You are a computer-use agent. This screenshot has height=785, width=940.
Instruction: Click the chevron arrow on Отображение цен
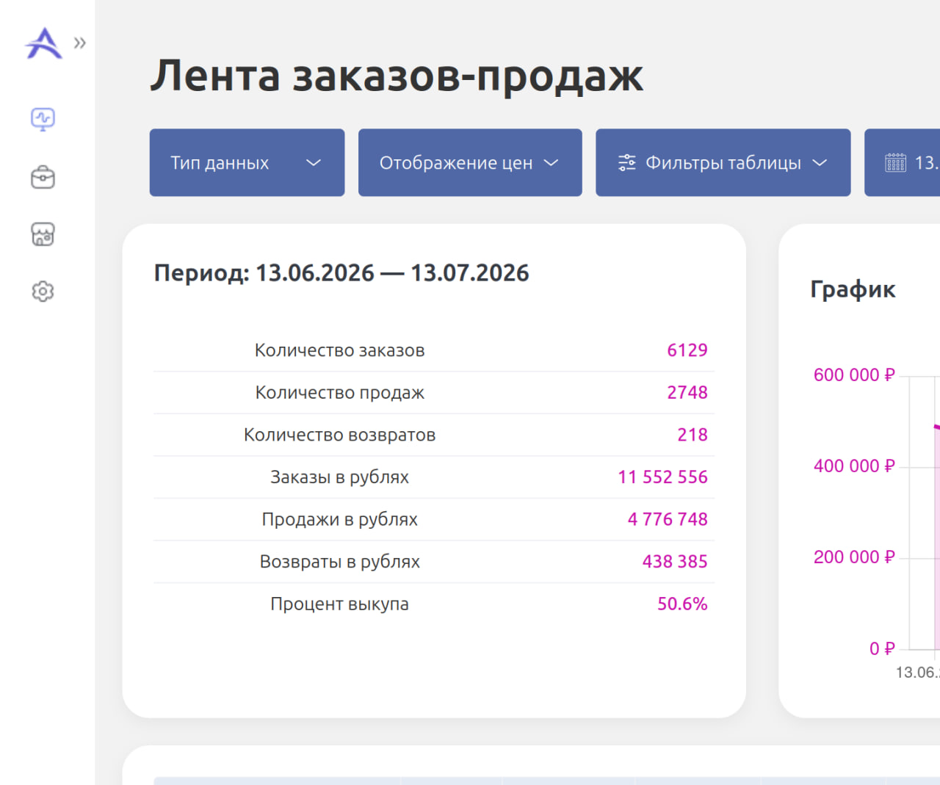pyautogui.click(x=551, y=163)
